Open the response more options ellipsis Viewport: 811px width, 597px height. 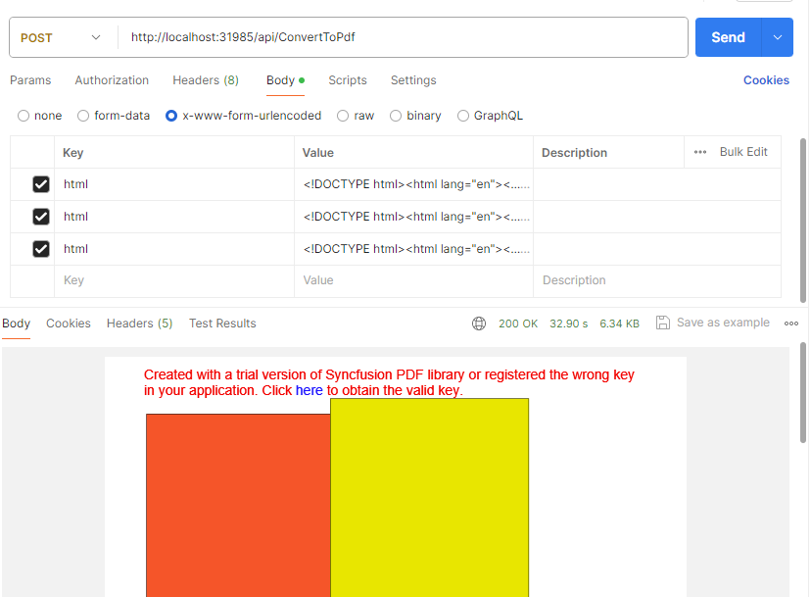click(790, 323)
